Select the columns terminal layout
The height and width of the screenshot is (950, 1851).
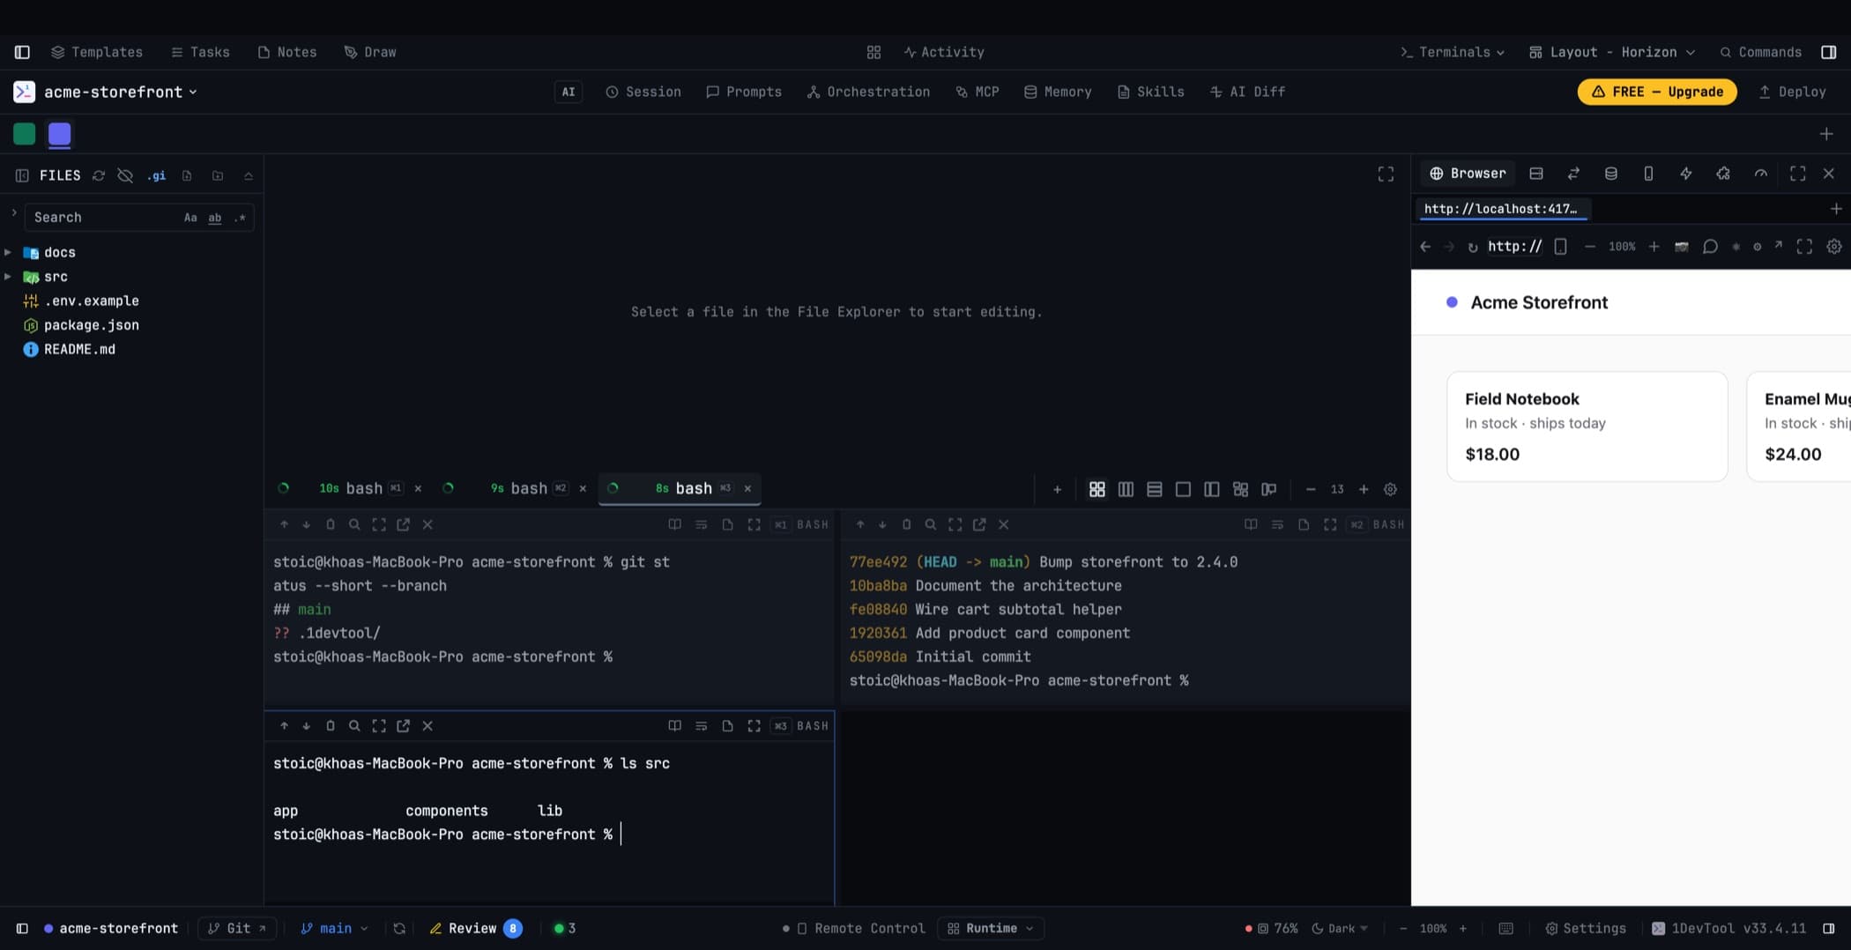[x=1126, y=489]
